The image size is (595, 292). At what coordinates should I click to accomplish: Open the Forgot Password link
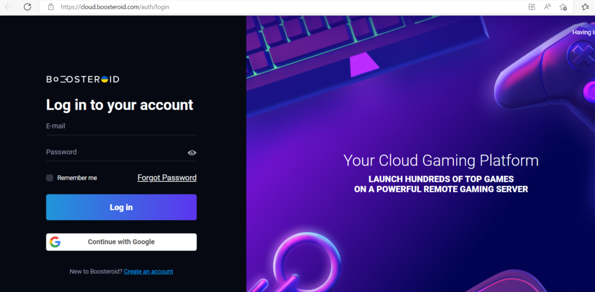(x=167, y=178)
